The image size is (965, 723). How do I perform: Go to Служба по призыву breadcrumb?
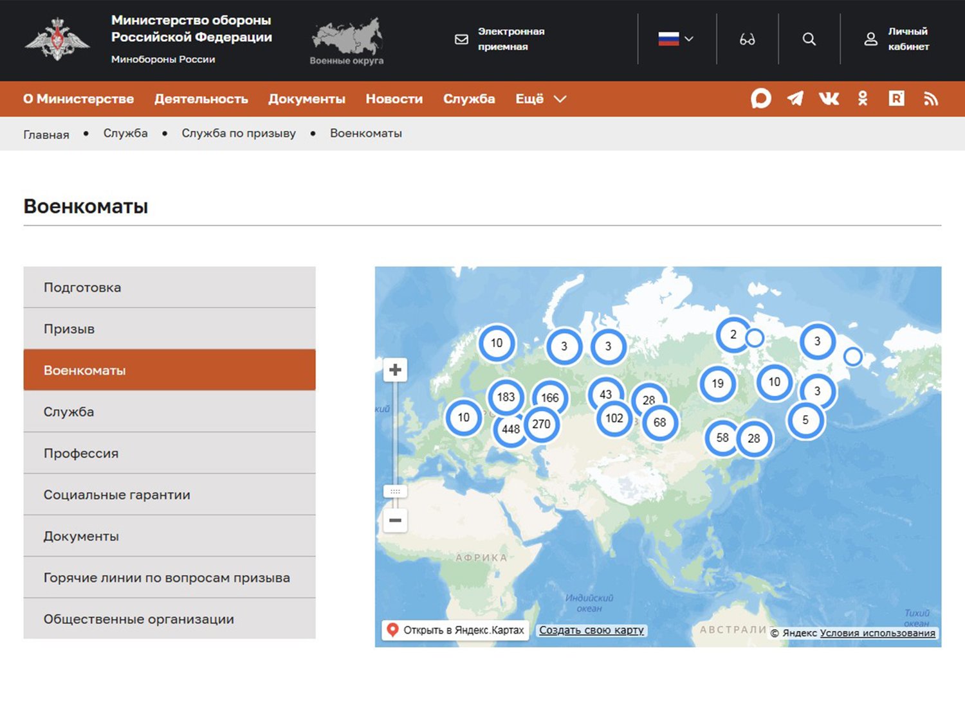pyautogui.click(x=238, y=133)
